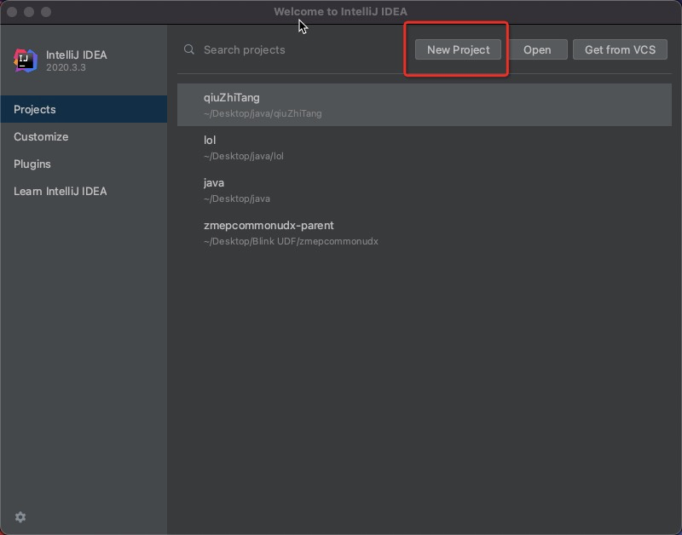Click the window's red close button
Image resolution: width=682 pixels, height=535 pixels.
click(x=12, y=12)
